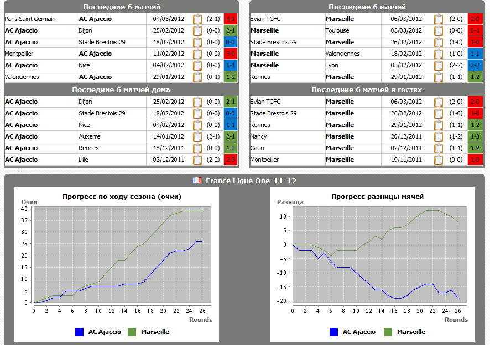Select the date 19/11/2011

tap(406, 160)
